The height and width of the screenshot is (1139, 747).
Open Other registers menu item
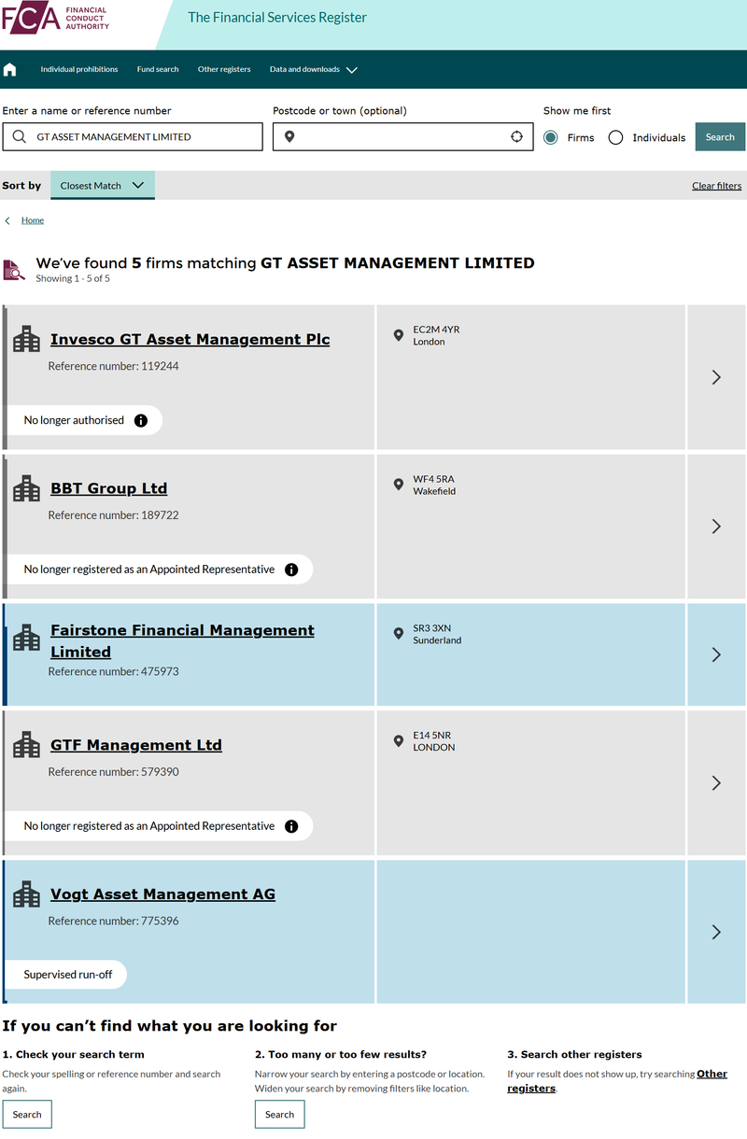[x=224, y=70]
